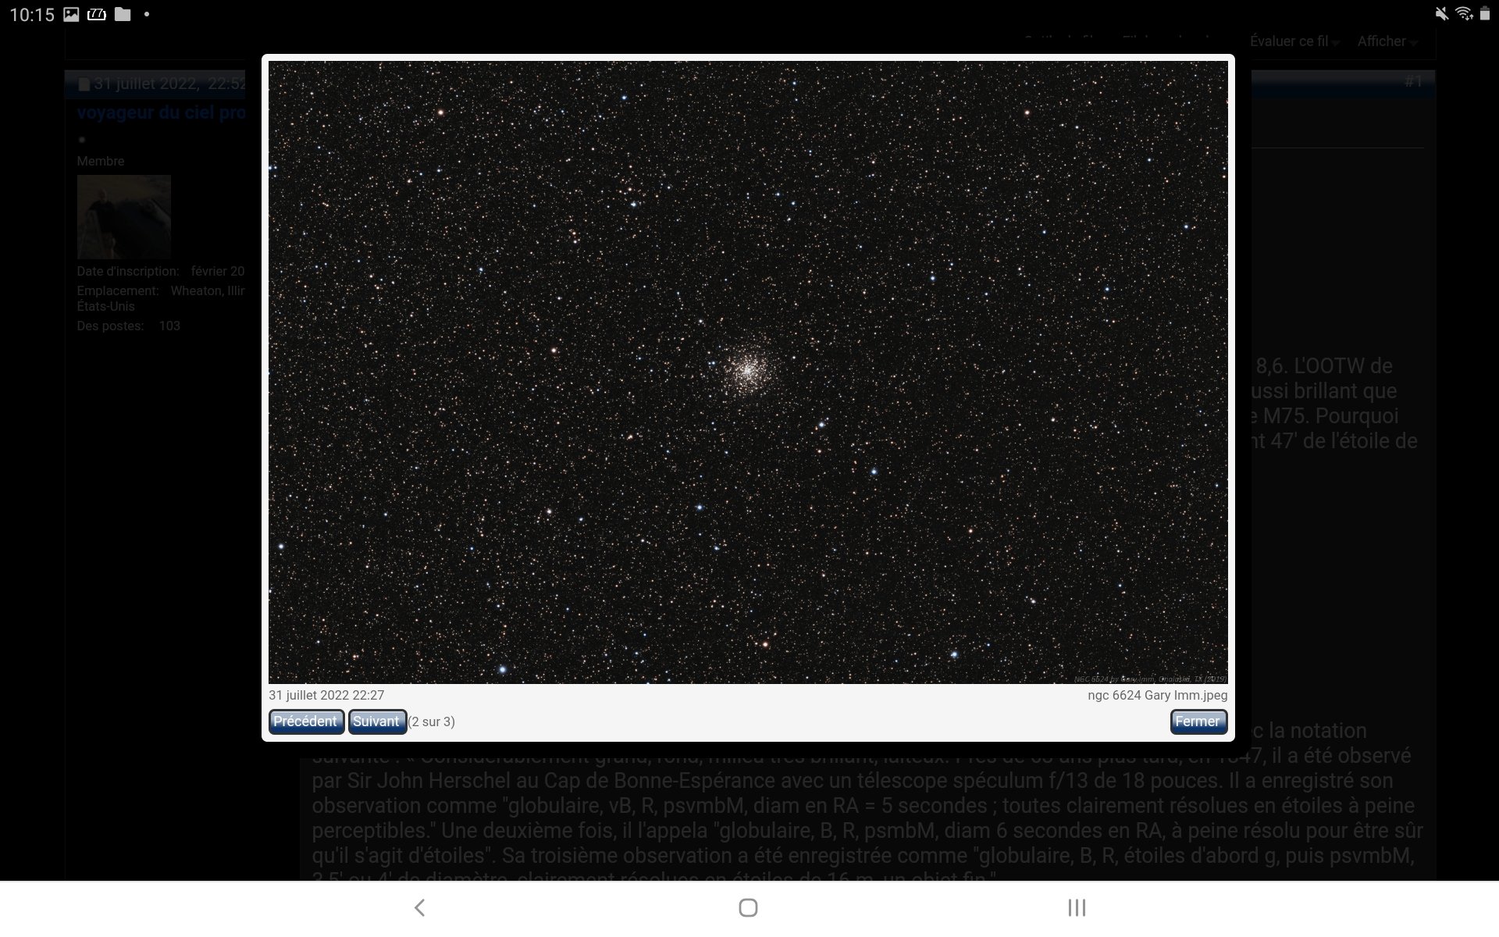Viewport: 1499px width, 937px height.
Task: Tap the Android home navigation button
Action: point(748,907)
